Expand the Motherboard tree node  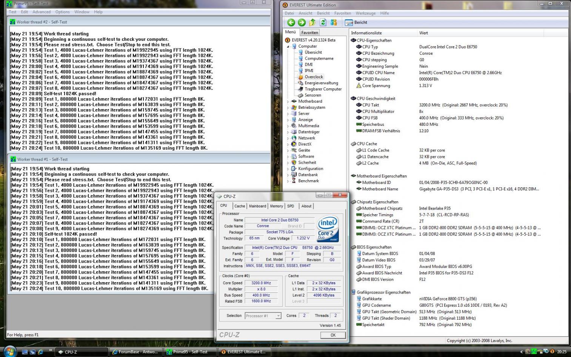[288, 101]
